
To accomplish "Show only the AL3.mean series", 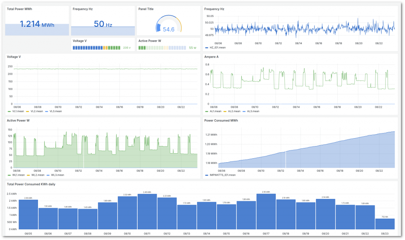I will click(x=253, y=111).
